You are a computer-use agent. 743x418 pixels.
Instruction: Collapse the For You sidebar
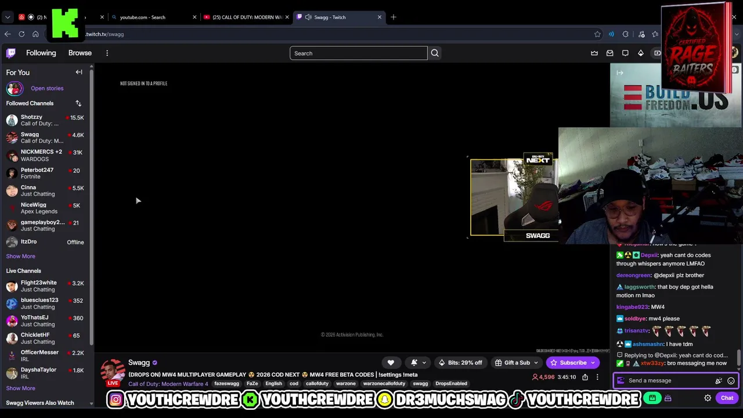[x=79, y=72]
